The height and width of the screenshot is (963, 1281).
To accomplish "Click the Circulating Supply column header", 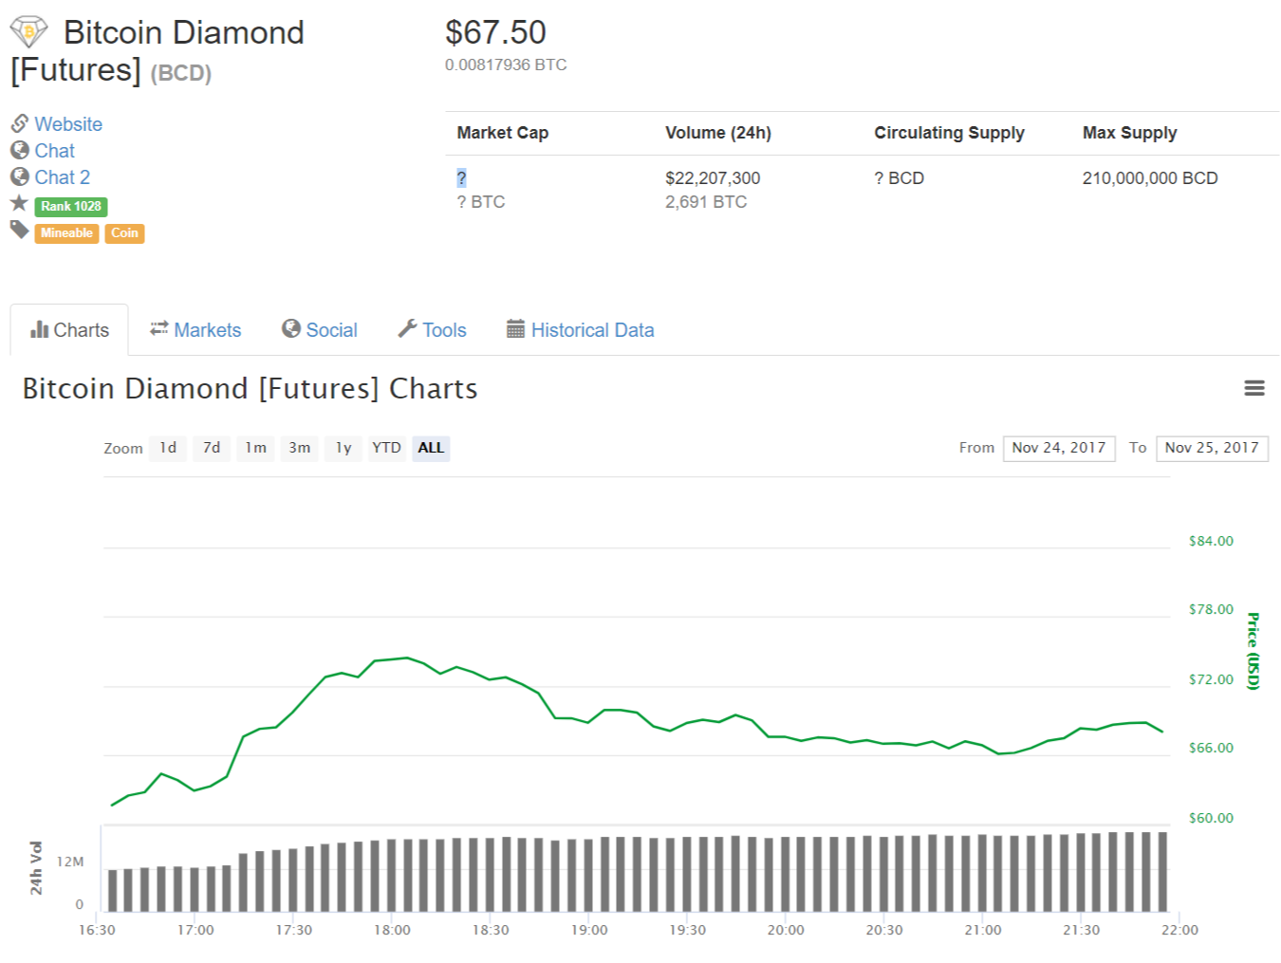I will pyautogui.click(x=949, y=133).
